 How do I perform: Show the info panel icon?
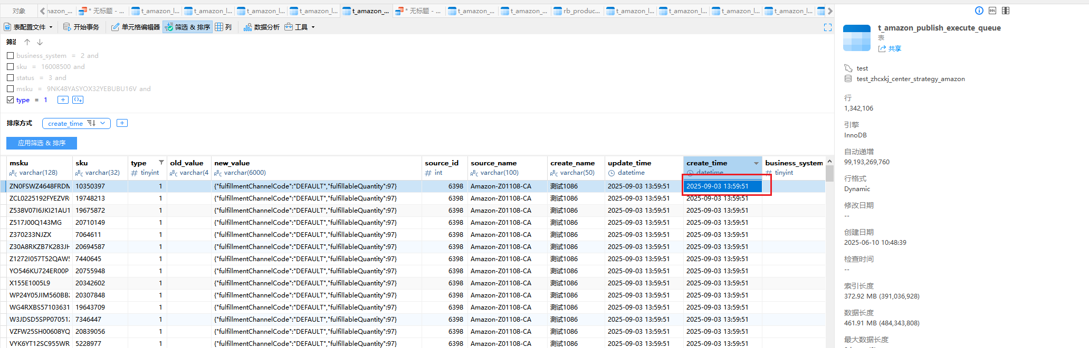979,11
